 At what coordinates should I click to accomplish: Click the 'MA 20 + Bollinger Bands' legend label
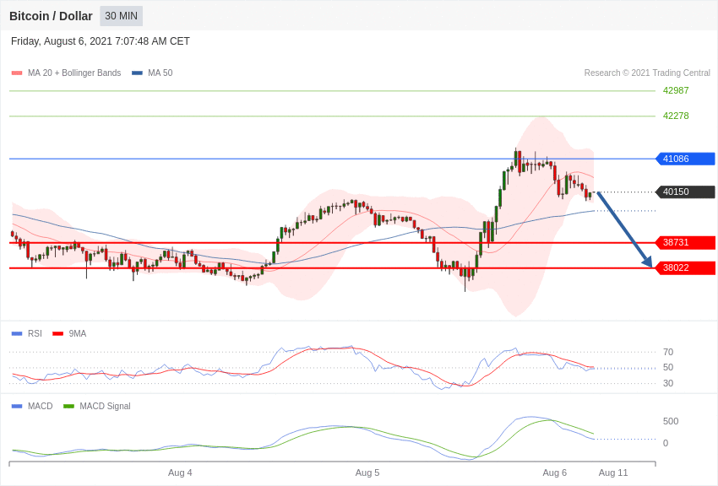click(x=74, y=73)
